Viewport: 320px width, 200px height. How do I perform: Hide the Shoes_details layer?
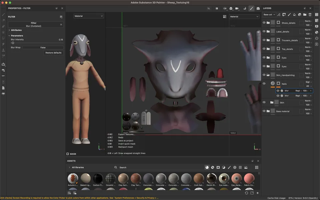coord(264,23)
